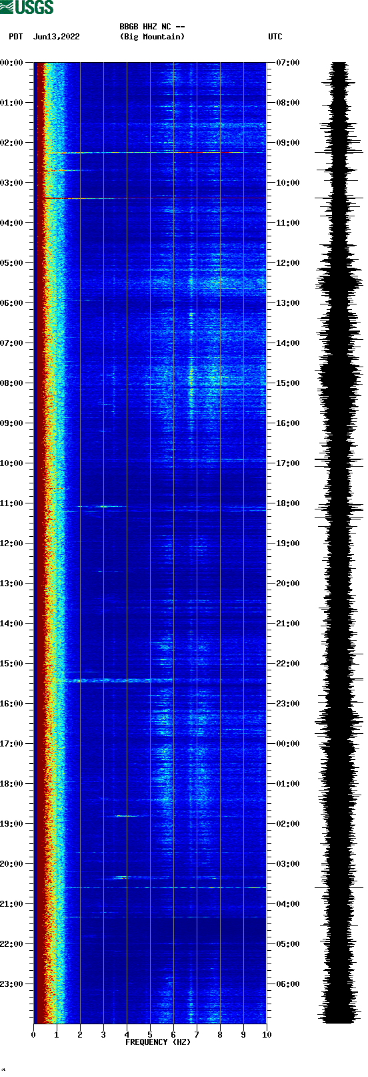Click the '10:00' UTC time label

[x=288, y=183]
